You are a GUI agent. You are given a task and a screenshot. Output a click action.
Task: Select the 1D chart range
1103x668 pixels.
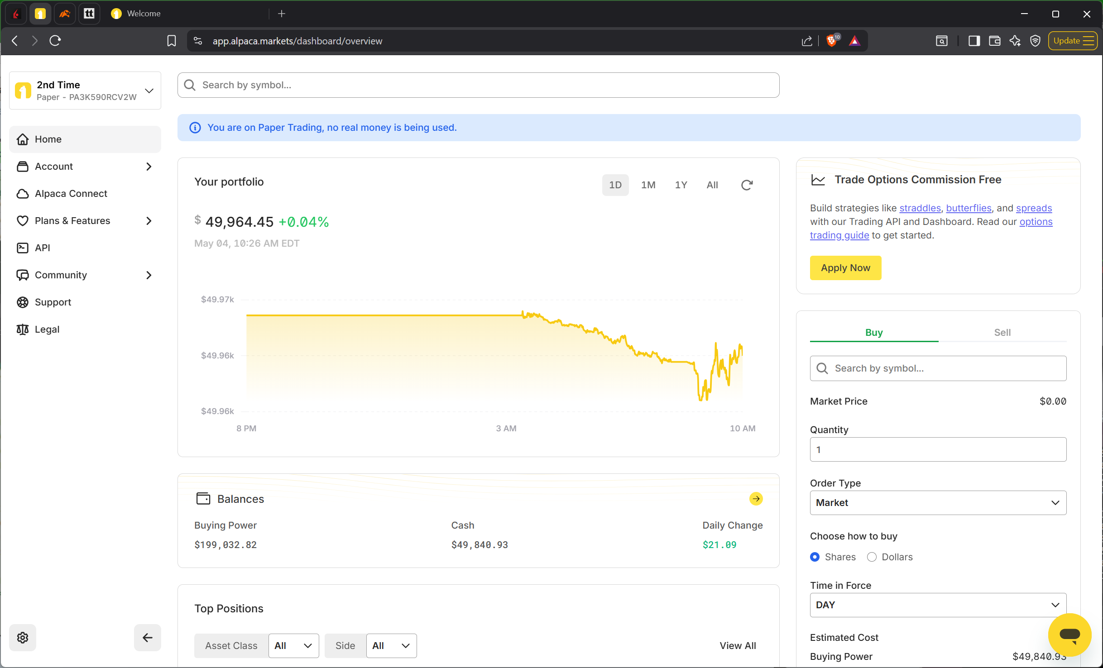615,185
